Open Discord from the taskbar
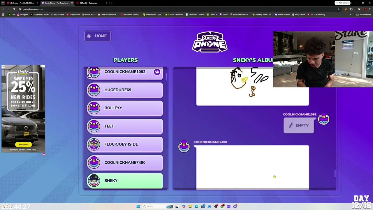373x210 pixels. (x=235, y=206)
